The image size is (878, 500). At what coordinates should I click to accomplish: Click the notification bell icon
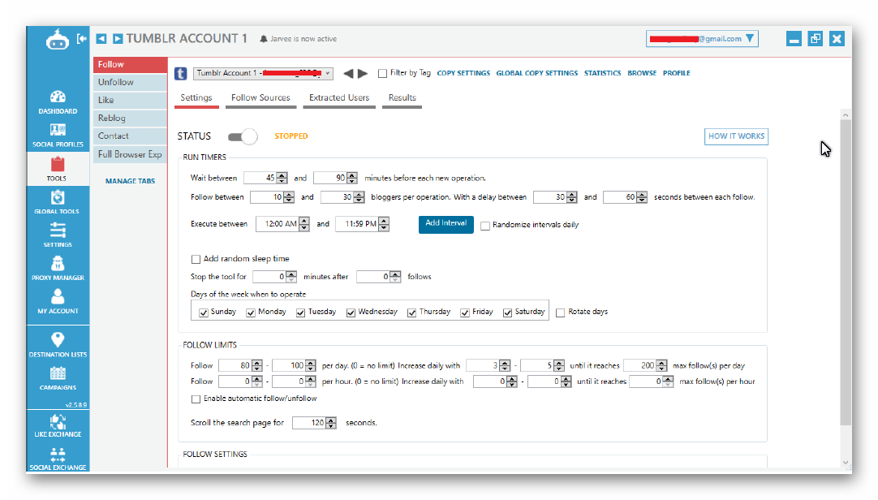264,39
